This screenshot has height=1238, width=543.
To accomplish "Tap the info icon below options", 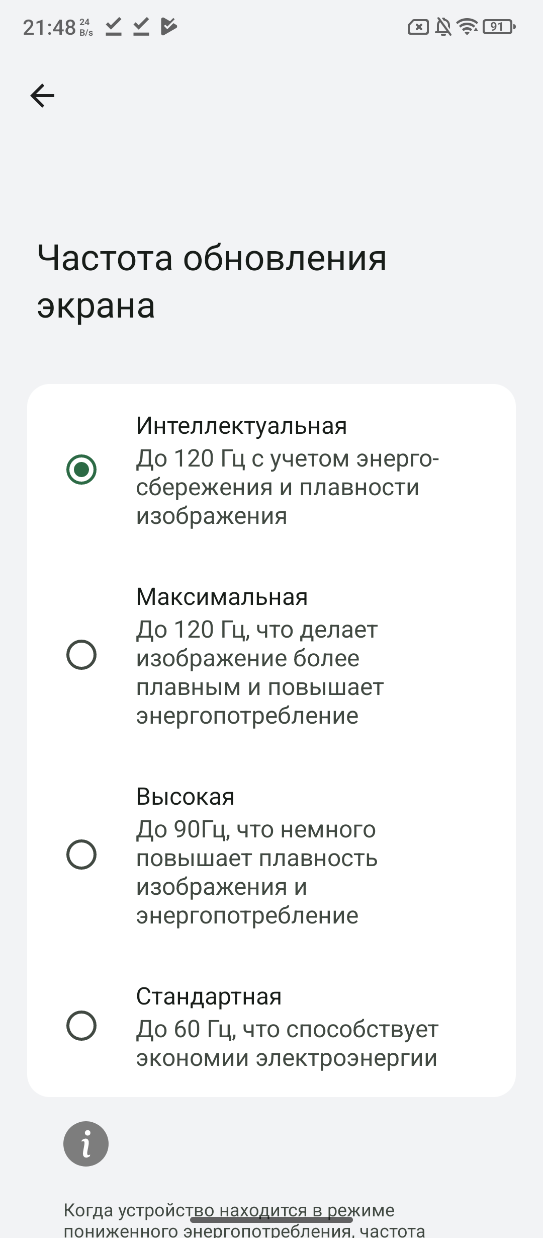I will click(86, 1143).
